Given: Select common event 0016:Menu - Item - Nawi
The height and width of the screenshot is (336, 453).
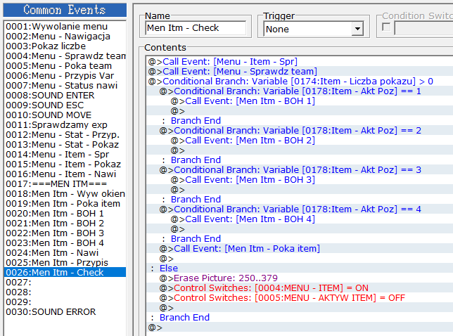Looking at the screenshot, I should tap(65, 174).
